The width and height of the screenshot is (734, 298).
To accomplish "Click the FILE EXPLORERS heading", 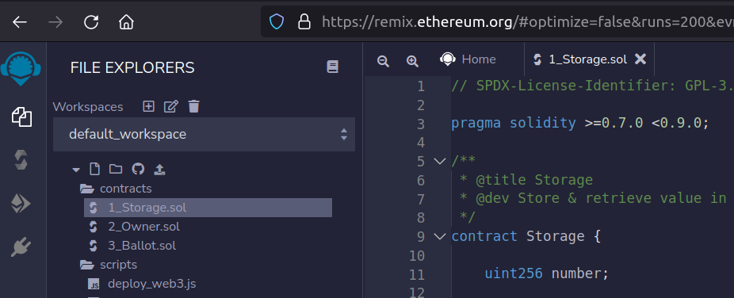I will [132, 68].
